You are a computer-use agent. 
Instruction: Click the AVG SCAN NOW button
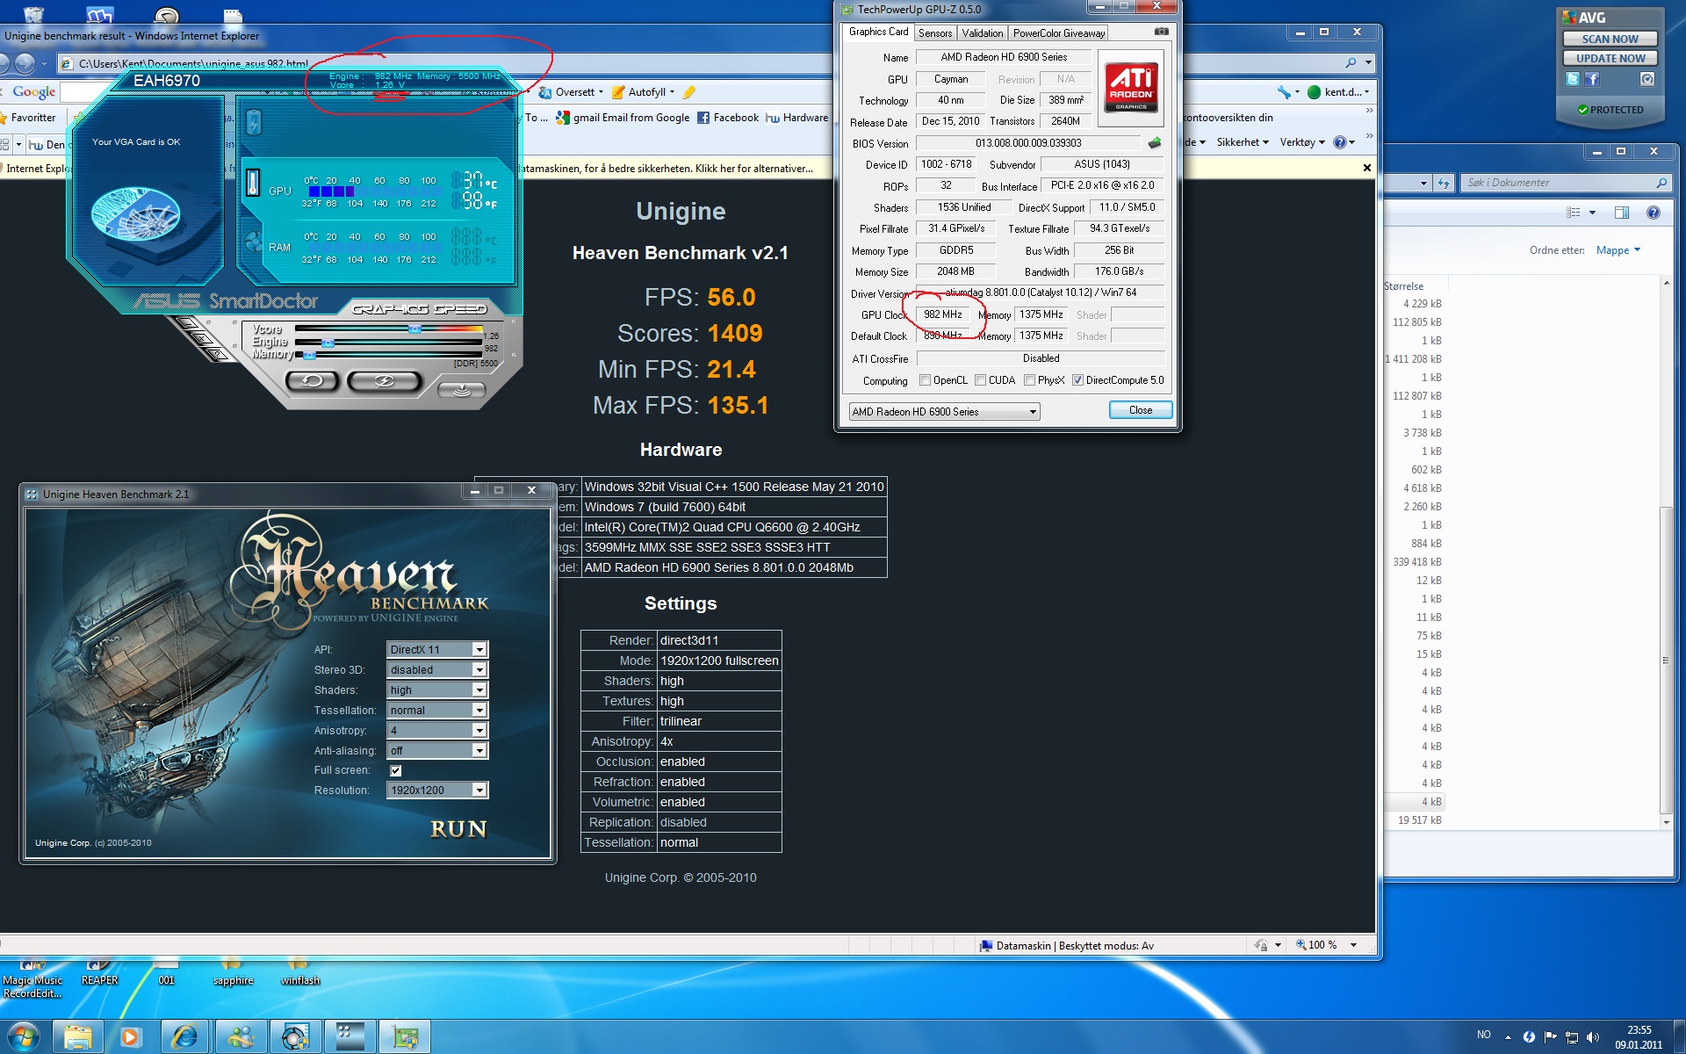(x=1610, y=39)
